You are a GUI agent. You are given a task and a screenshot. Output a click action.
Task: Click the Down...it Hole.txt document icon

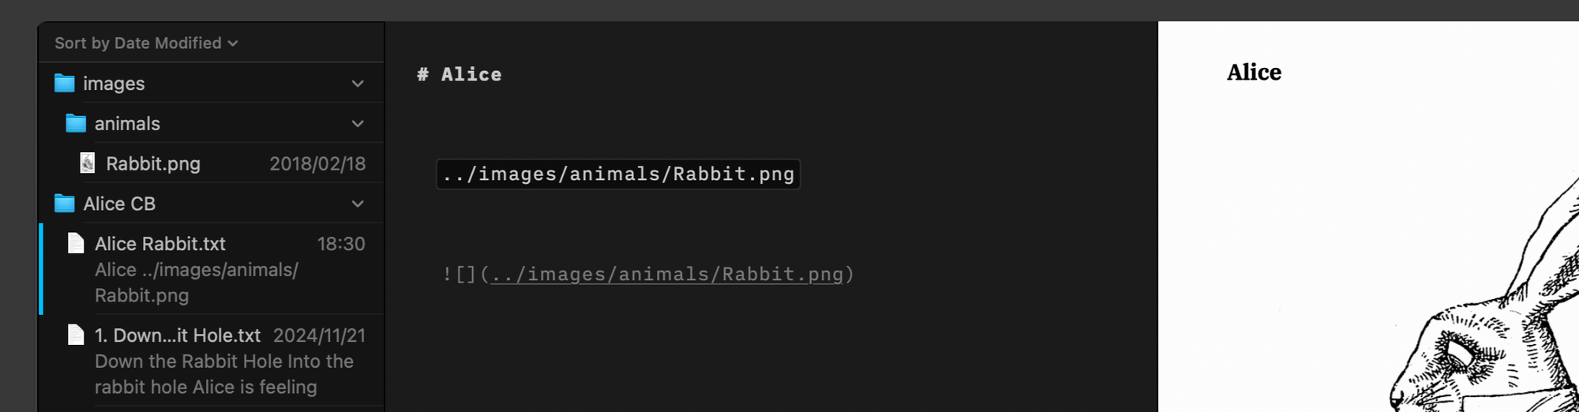[x=76, y=335]
